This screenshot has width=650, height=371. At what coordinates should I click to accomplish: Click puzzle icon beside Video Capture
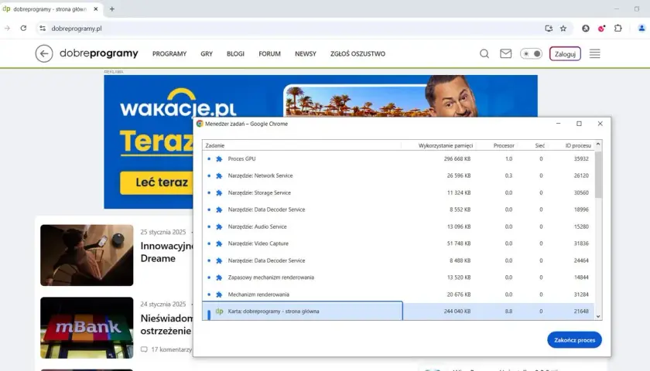click(219, 243)
